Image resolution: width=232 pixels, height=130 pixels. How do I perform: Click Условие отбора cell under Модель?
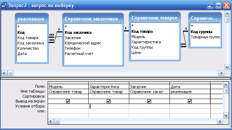coord(68,106)
